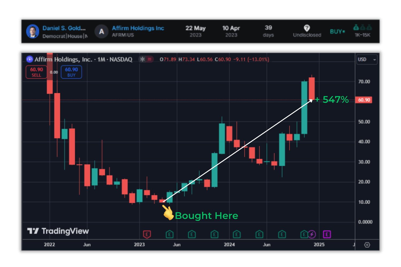Click the 70.00 price axis label
Image resolution: width=401 pixels, height=267 pixels.
click(364, 81)
